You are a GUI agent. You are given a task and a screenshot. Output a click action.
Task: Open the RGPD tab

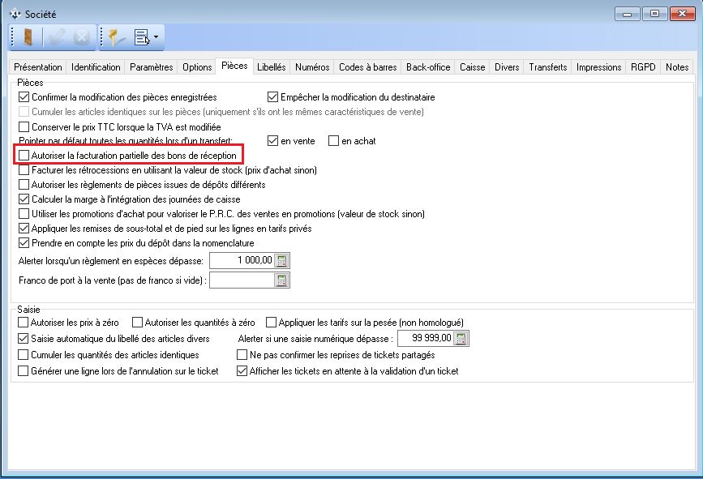644,67
